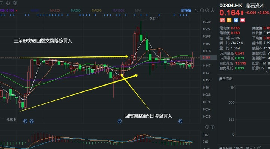Click the price change +0.006 value
The image size is (270, 149).
click(x=251, y=13)
